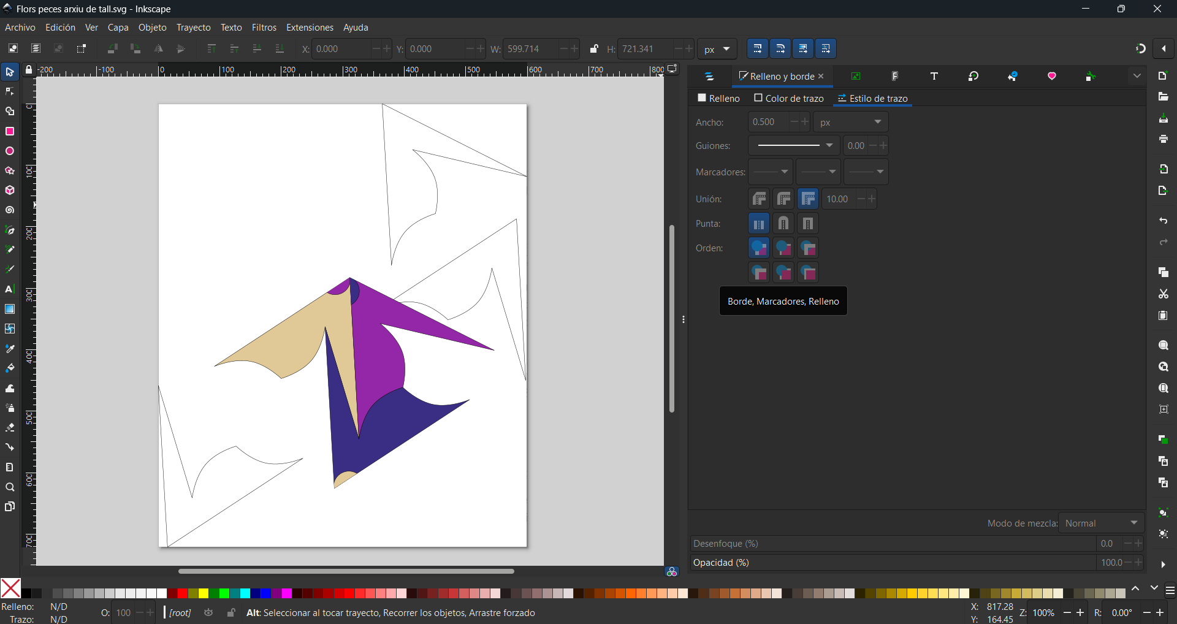Pick the yellow palette swatch
This screenshot has height=624, width=1177.
204,593
